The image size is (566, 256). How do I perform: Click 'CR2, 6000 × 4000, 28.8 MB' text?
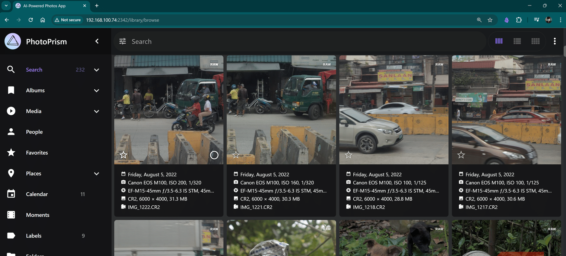tap(382, 199)
